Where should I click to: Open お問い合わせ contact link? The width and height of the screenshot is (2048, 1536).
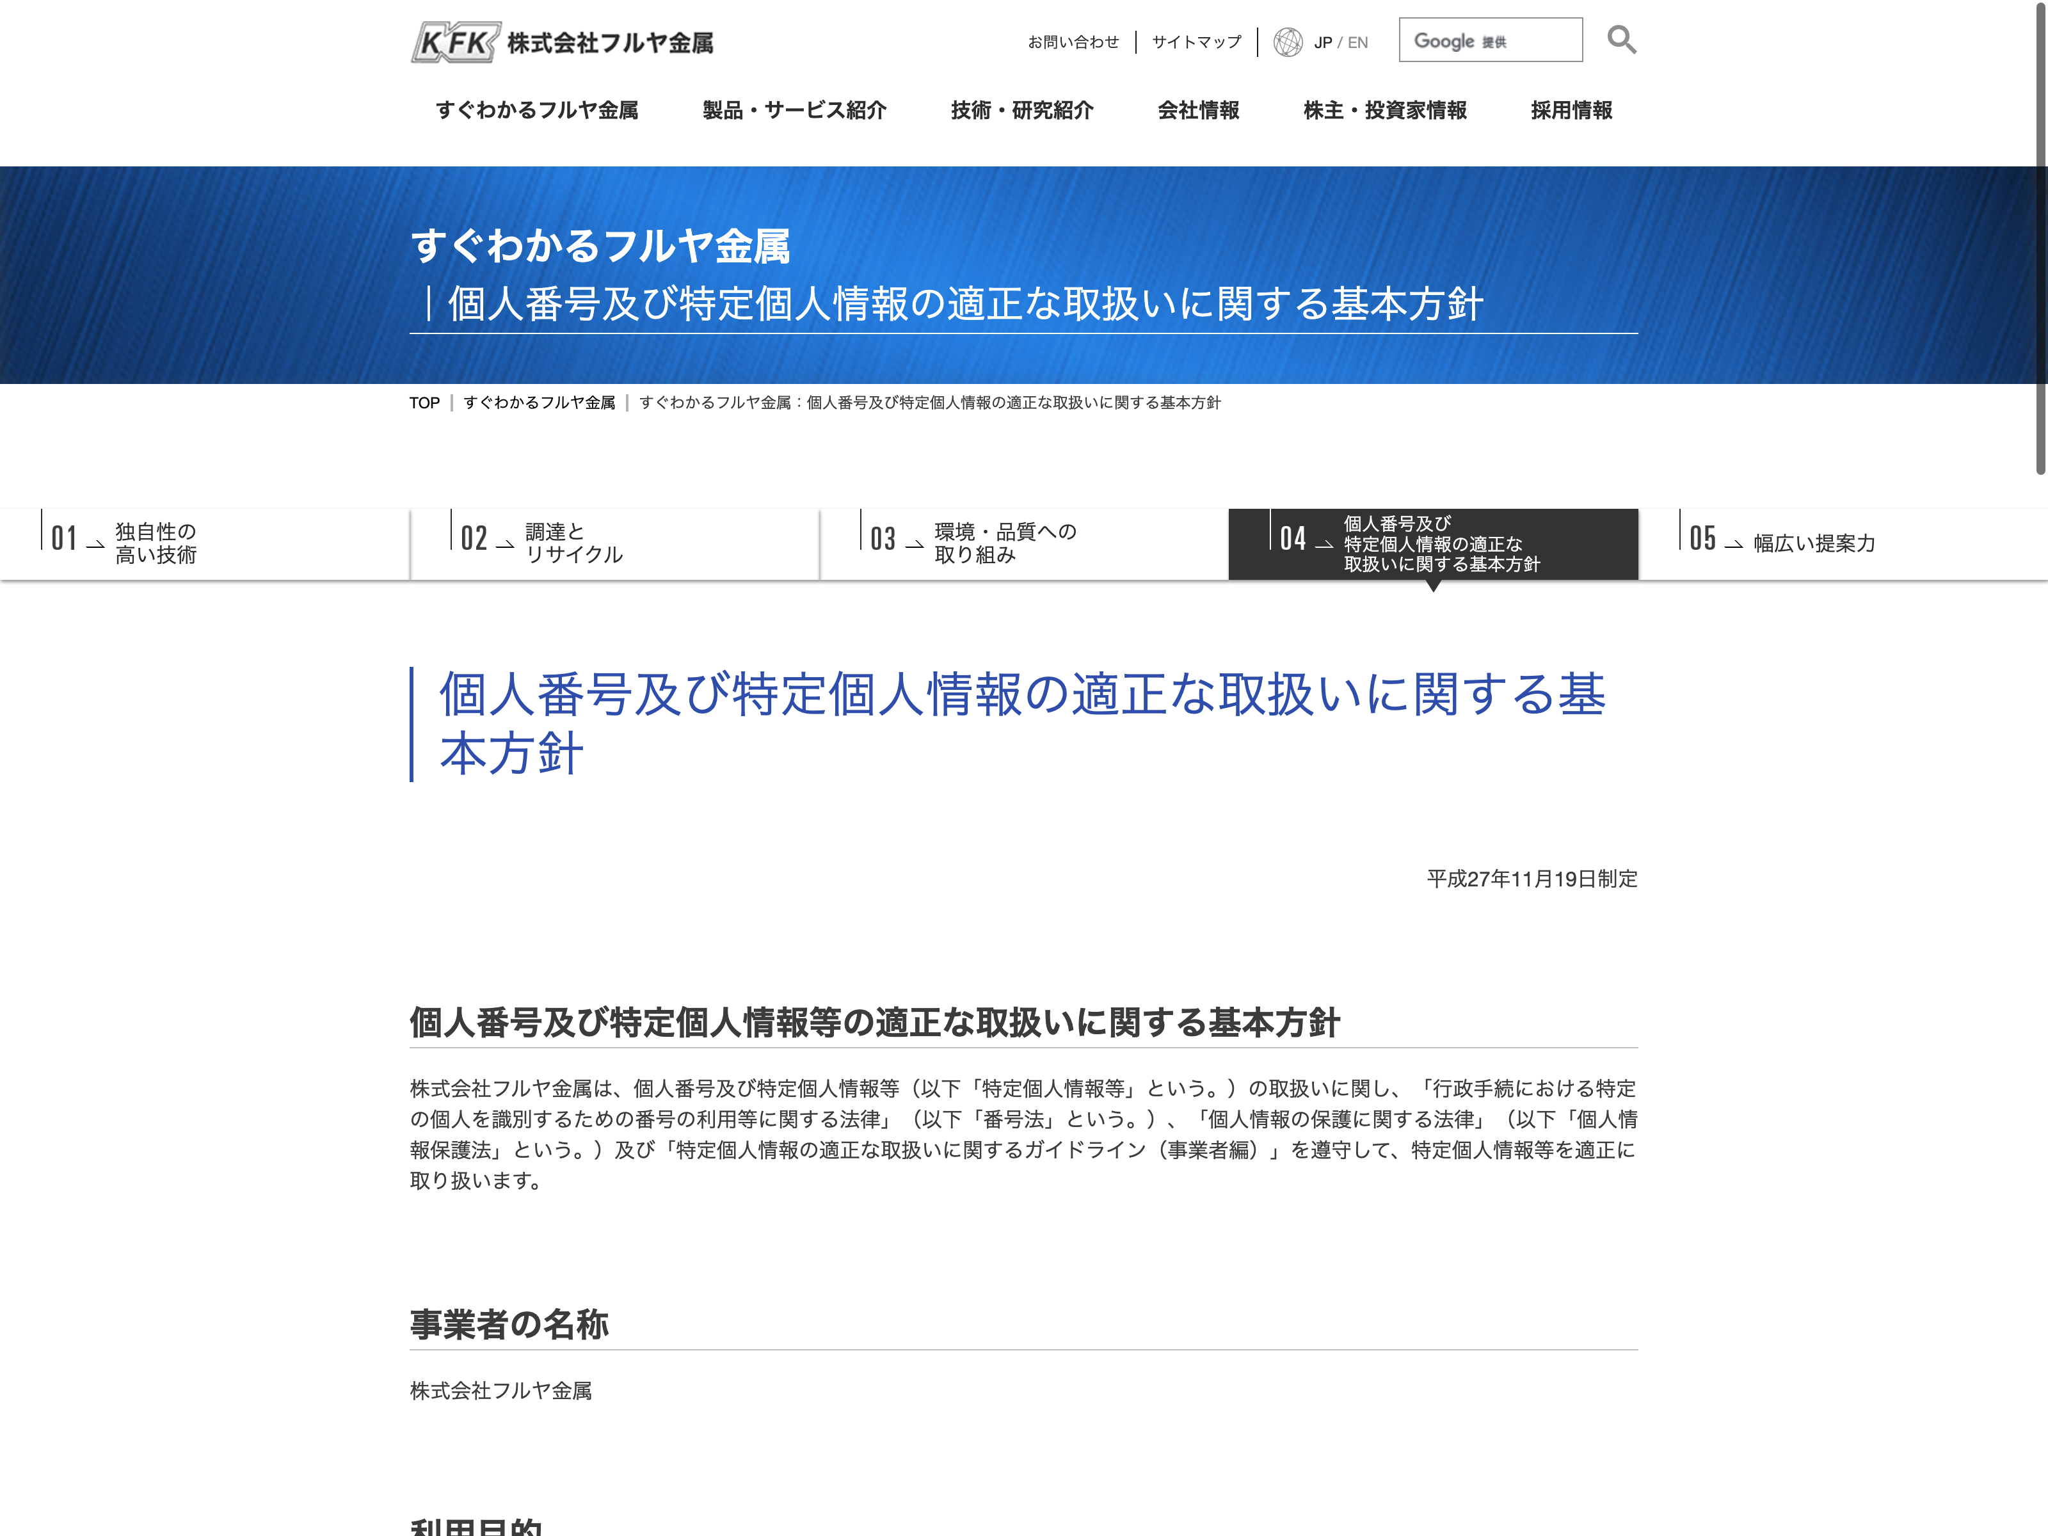1073,43
